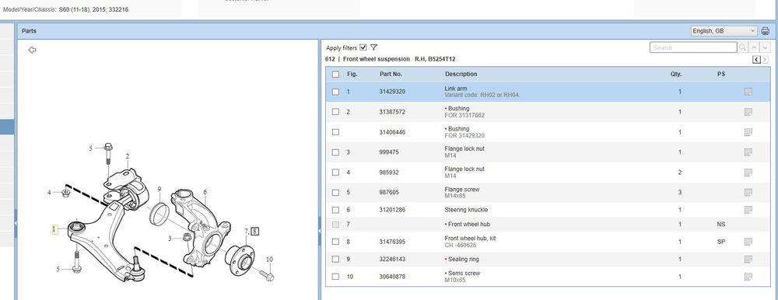Select part number 30640878
The width and height of the screenshot is (778, 300).
pos(392,277)
